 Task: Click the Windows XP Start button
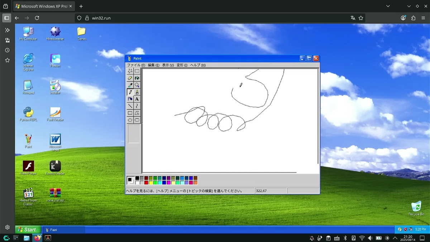(28, 230)
